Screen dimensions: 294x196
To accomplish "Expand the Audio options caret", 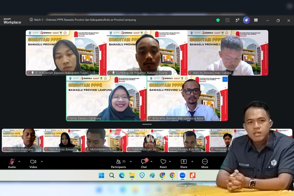I will 19,161.
